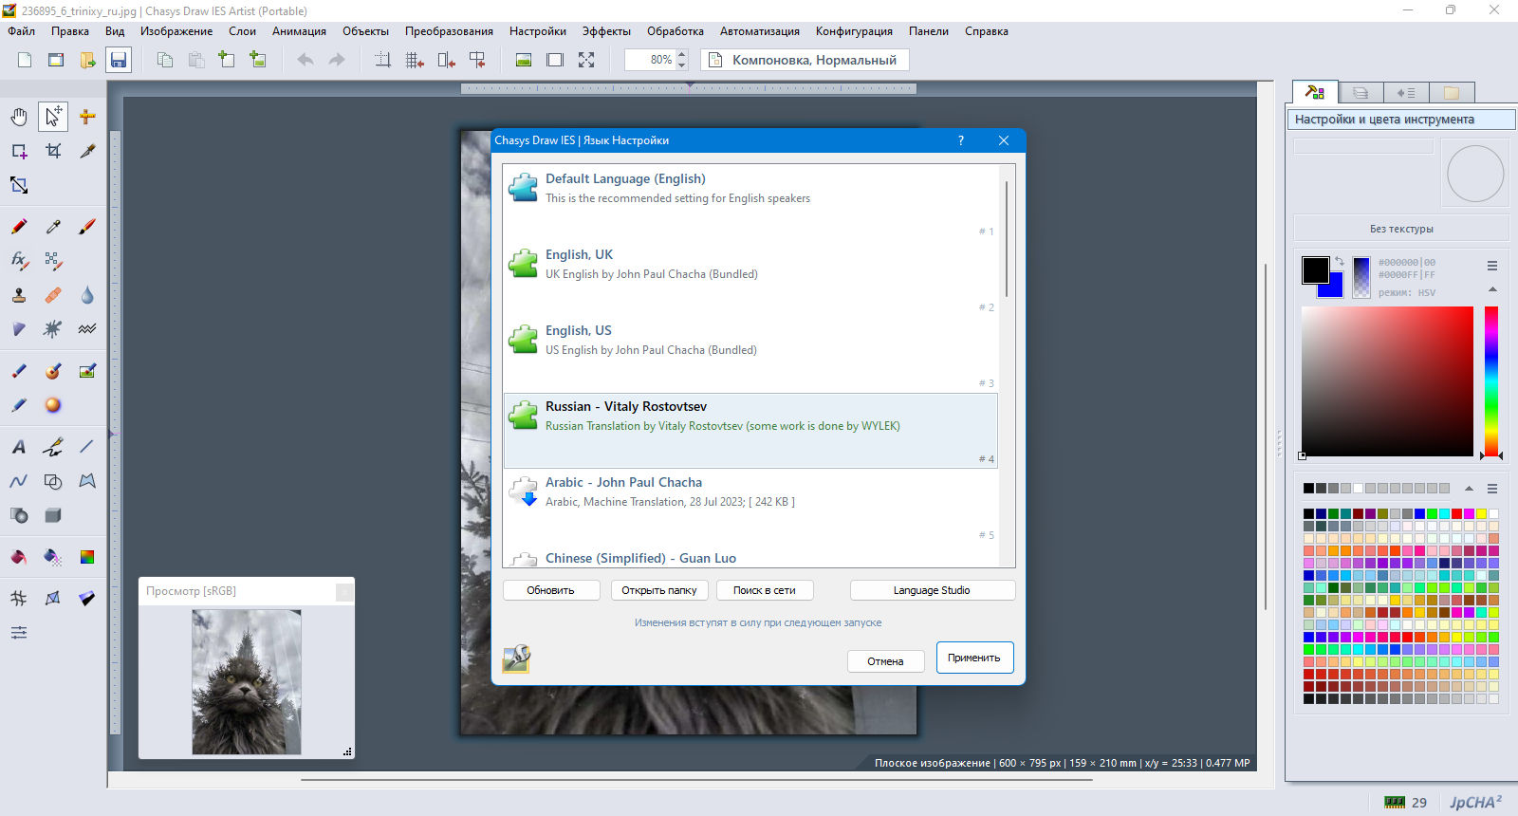Click the Без текстуры texture selector
The height and width of the screenshot is (816, 1518).
[x=1401, y=229]
